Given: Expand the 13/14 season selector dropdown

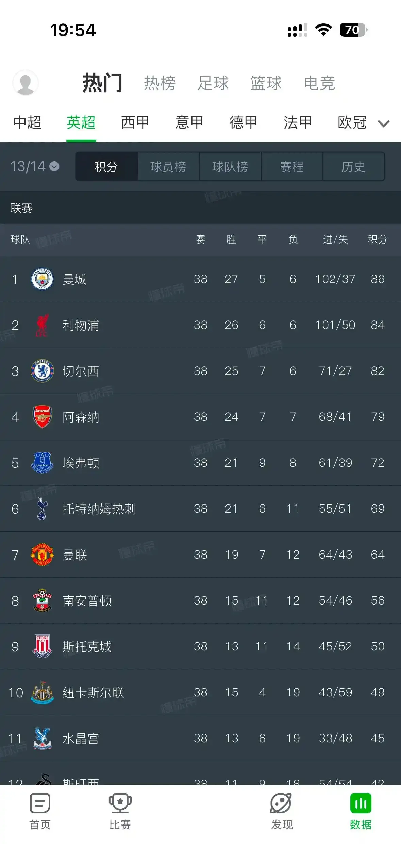Looking at the screenshot, I should 35,167.
